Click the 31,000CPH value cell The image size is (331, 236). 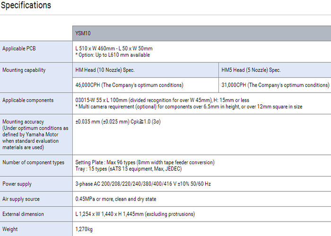(275, 85)
